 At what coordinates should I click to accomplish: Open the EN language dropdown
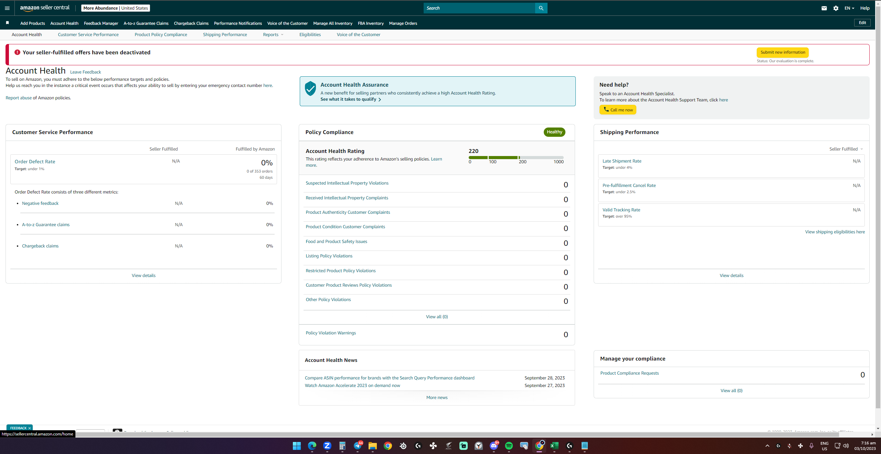(849, 8)
